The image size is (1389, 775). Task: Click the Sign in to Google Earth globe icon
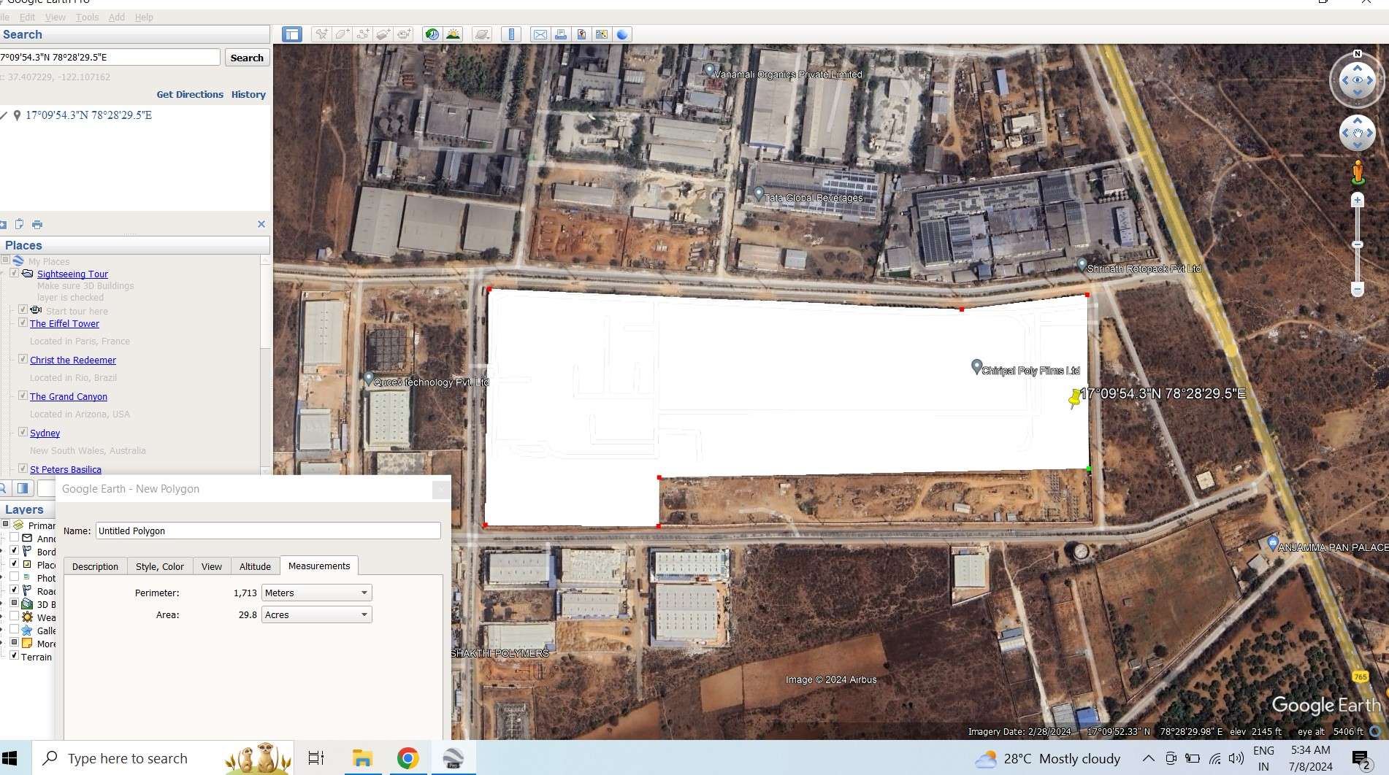coord(622,34)
